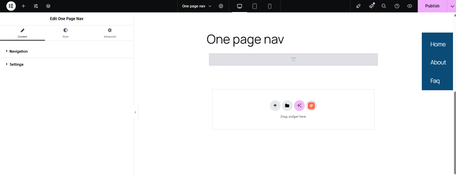Click the Faq nav link

coord(435,81)
